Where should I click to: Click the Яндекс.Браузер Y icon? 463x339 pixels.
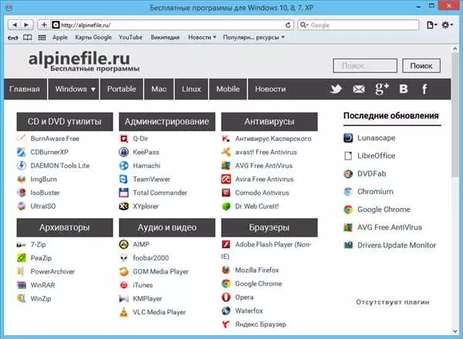pos(226,324)
